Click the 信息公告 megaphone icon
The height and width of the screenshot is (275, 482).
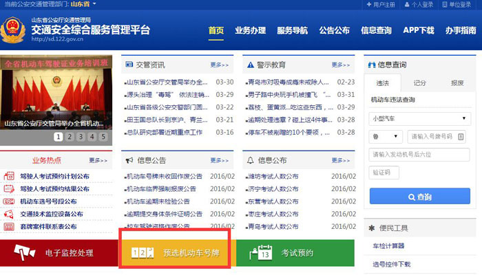[x=129, y=160]
